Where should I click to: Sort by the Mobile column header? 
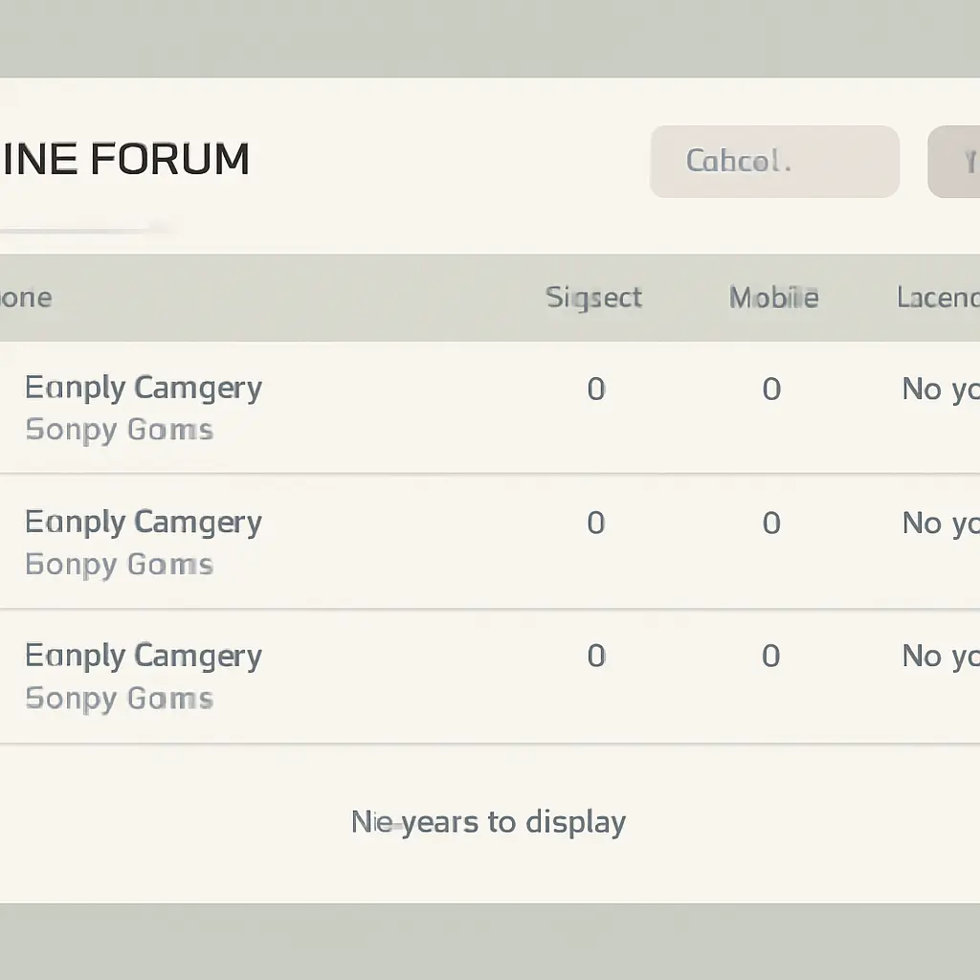[x=773, y=298]
